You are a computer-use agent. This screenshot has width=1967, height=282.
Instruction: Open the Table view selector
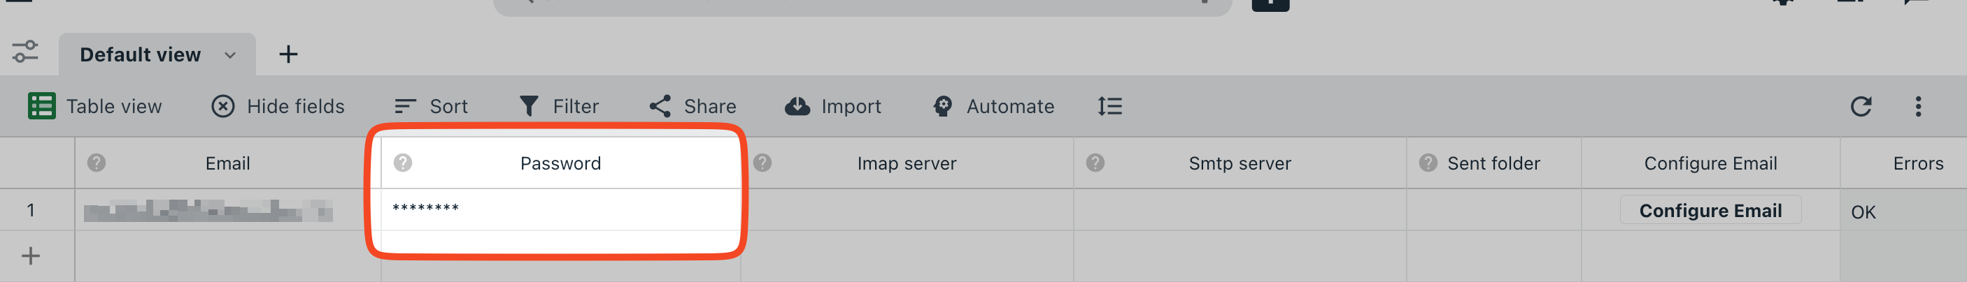click(x=94, y=106)
